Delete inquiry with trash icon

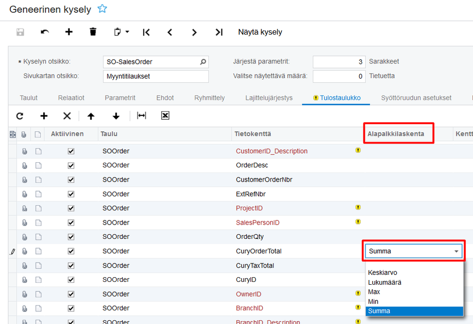(x=93, y=32)
